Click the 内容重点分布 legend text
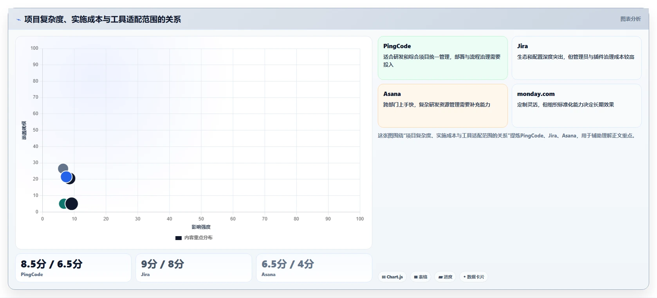The width and height of the screenshot is (657, 298). [199, 238]
